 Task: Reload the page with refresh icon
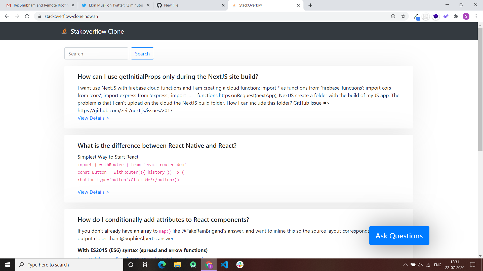(27, 16)
